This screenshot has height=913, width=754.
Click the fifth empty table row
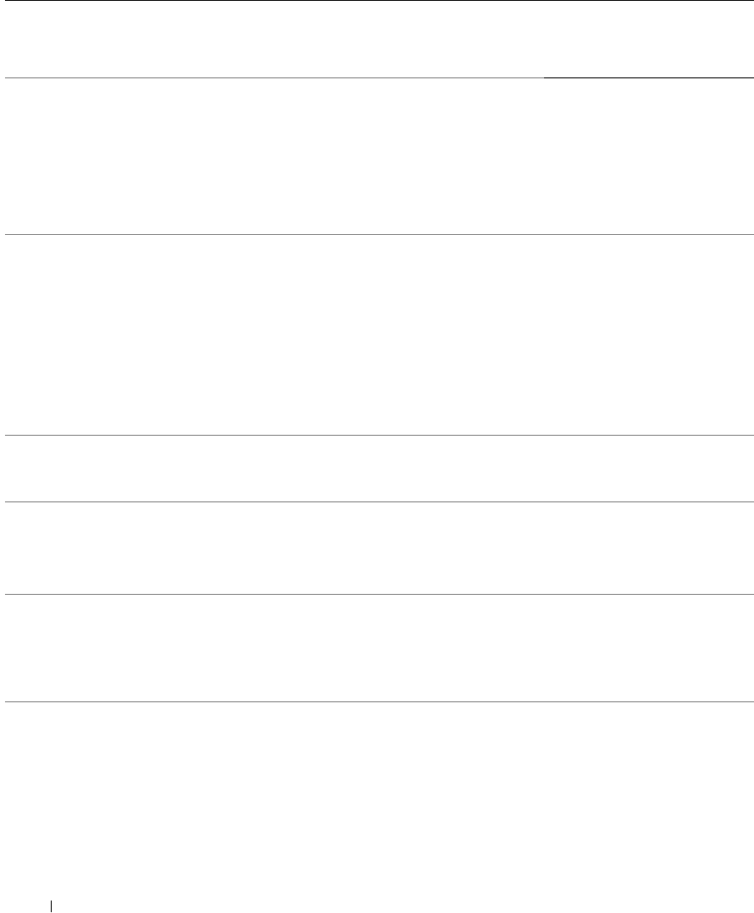377,647
